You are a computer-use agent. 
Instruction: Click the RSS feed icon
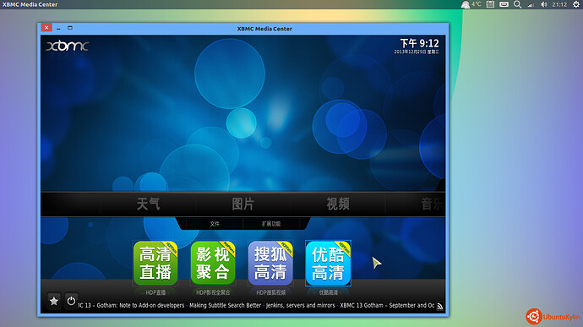[x=440, y=306]
